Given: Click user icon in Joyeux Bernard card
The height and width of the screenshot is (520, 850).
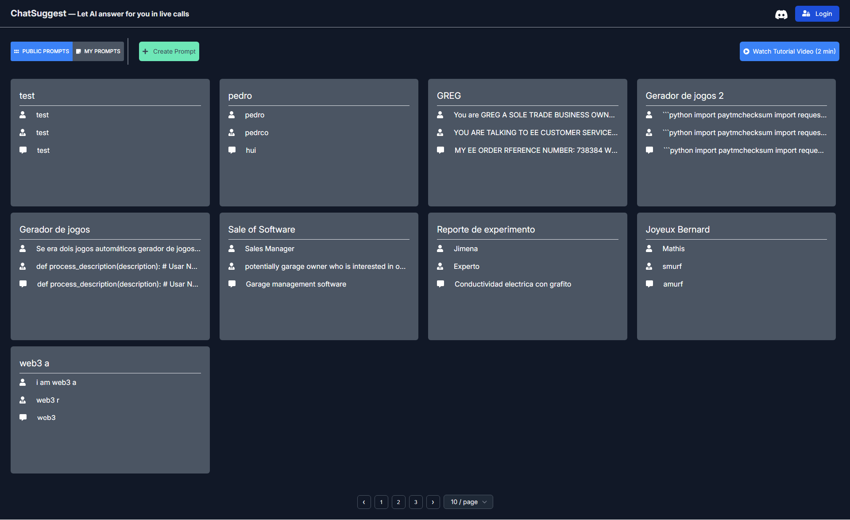Looking at the screenshot, I should 649,248.
